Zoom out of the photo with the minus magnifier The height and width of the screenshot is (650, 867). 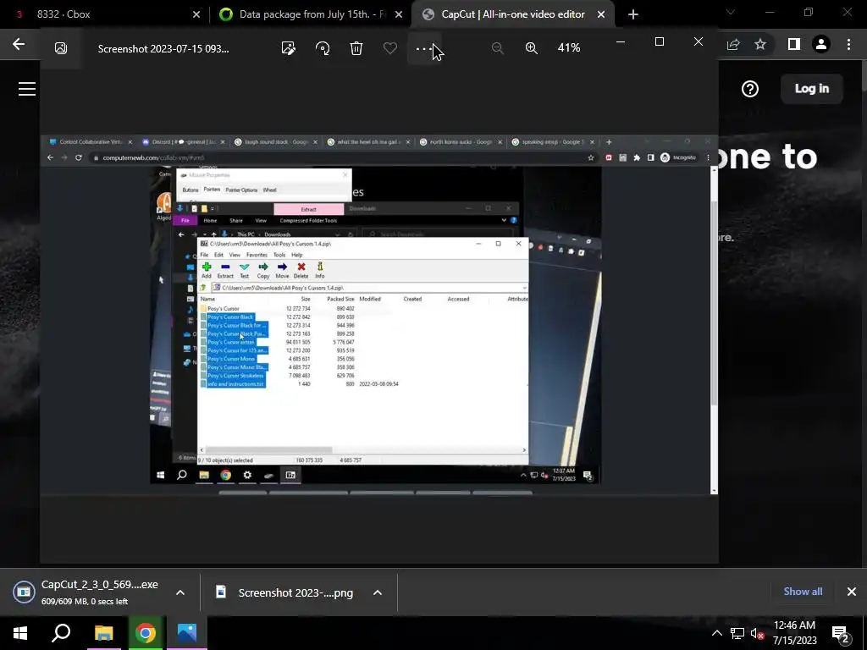[x=498, y=48]
